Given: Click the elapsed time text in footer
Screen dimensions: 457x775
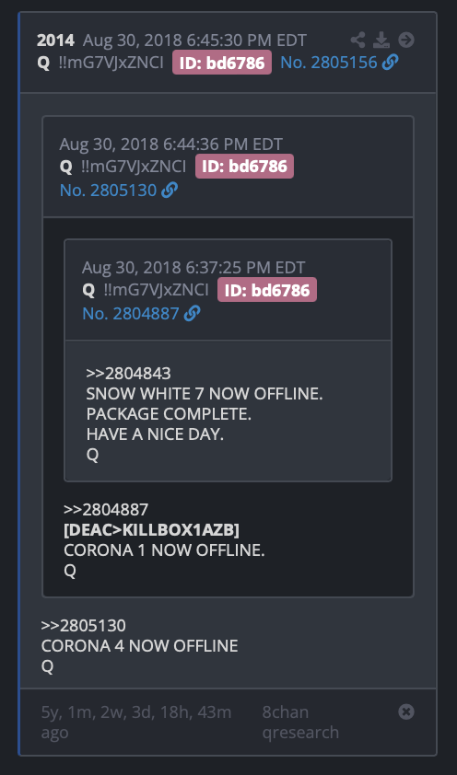Looking at the screenshot, I should (136, 723).
